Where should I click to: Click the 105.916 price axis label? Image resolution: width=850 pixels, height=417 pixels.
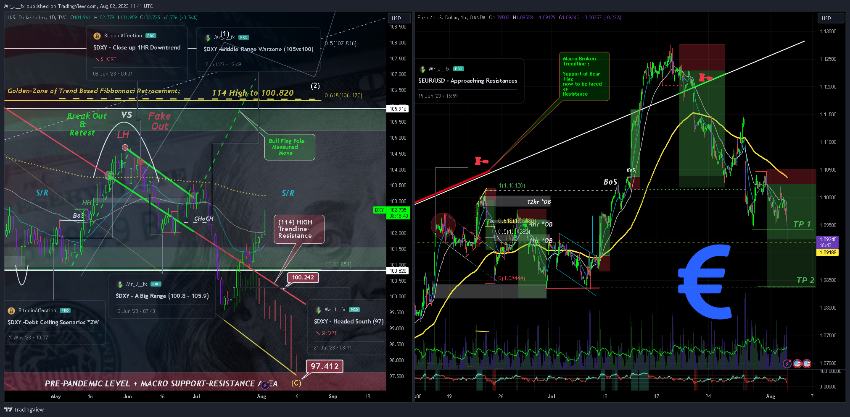tap(398, 109)
